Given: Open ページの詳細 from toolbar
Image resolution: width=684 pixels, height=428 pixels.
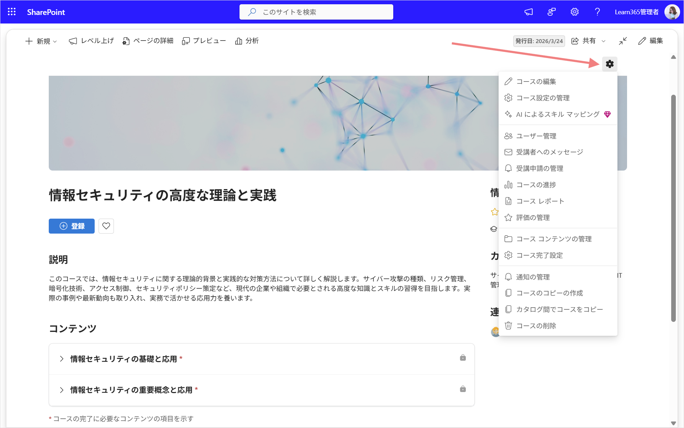Looking at the screenshot, I should click(148, 41).
